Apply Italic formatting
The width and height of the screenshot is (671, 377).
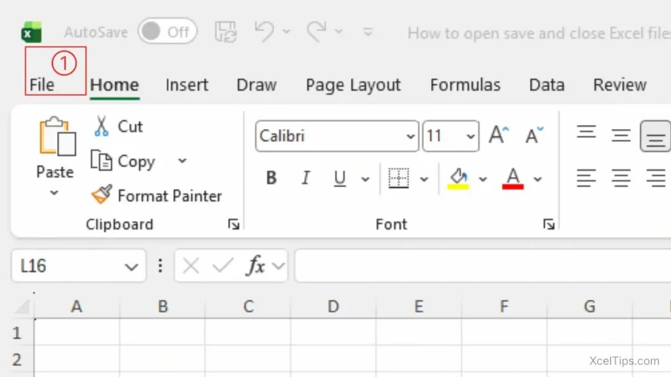click(305, 177)
